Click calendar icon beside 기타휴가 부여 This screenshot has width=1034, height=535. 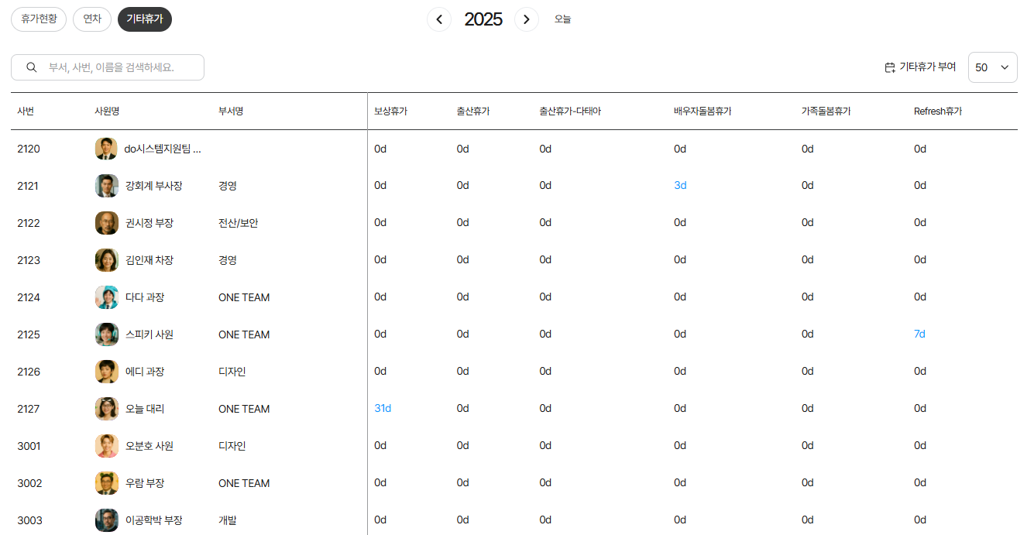[x=890, y=67]
